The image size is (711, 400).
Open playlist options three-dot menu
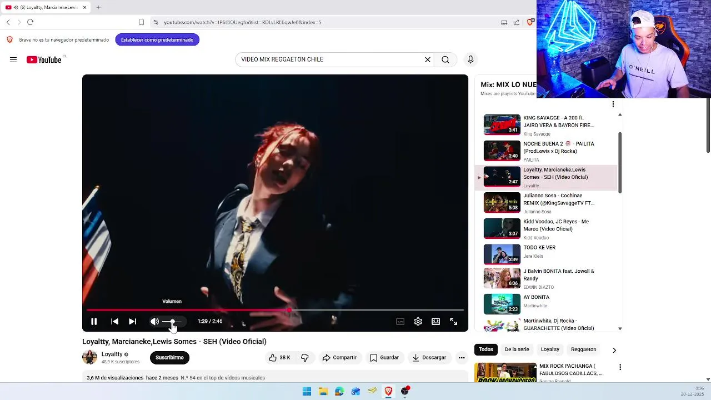pos(613,104)
